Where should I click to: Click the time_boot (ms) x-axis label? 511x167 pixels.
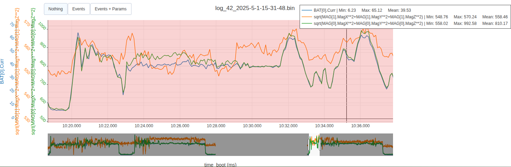click(x=220, y=165)
